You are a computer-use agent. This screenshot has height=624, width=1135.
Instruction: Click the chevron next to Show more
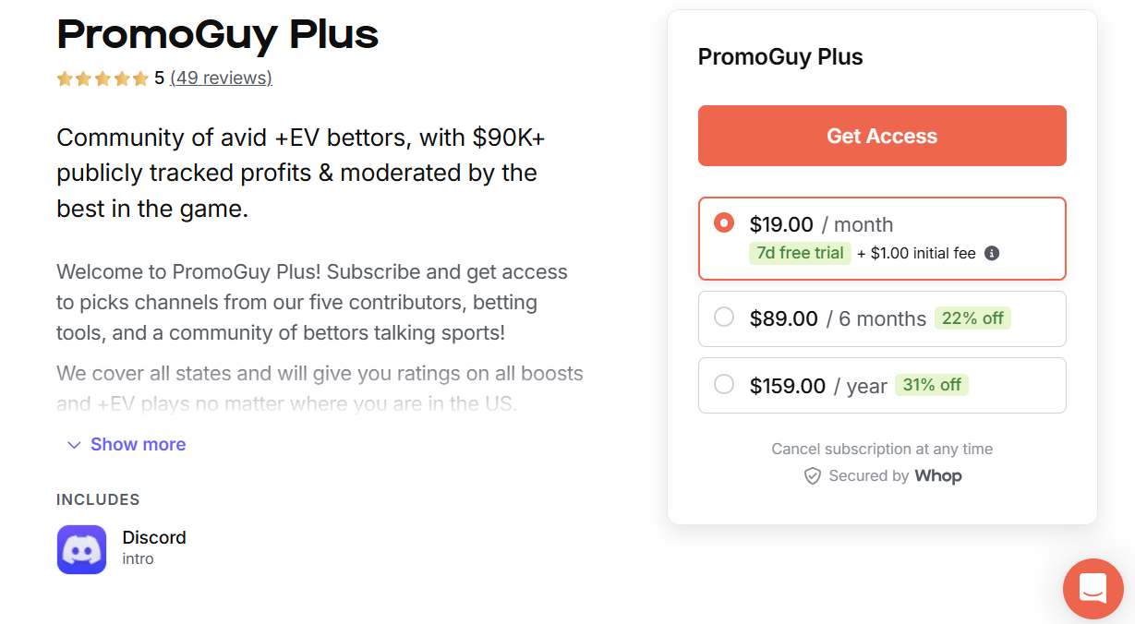(74, 445)
